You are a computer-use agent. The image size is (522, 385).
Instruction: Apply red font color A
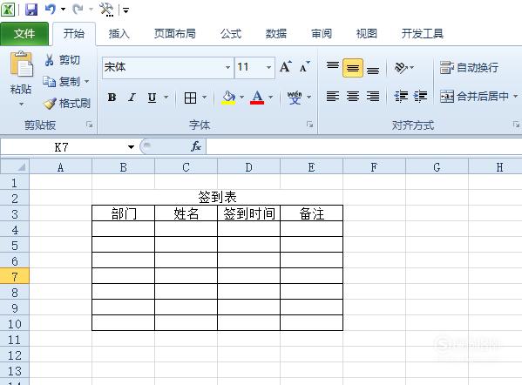[x=257, y=98]
